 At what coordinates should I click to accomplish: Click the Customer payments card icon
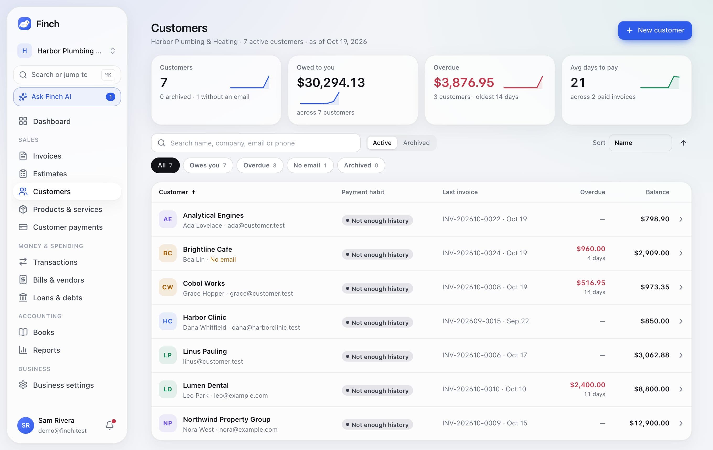pos(23,227)
